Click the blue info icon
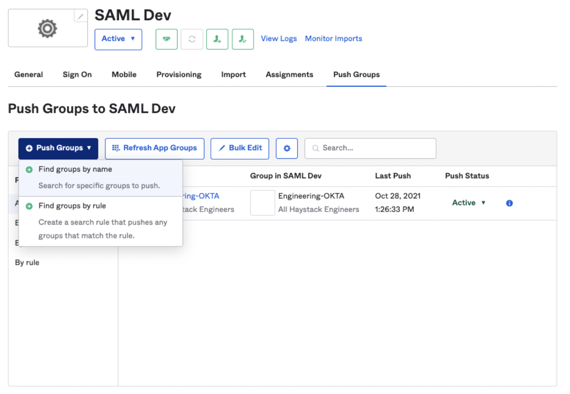Screen dimensions: 570x394 point(509,203)
